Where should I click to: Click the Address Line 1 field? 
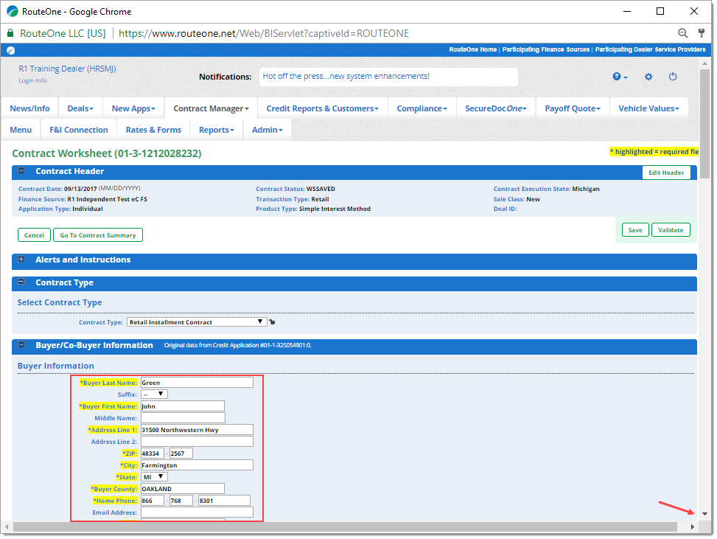tap(197, 430)
